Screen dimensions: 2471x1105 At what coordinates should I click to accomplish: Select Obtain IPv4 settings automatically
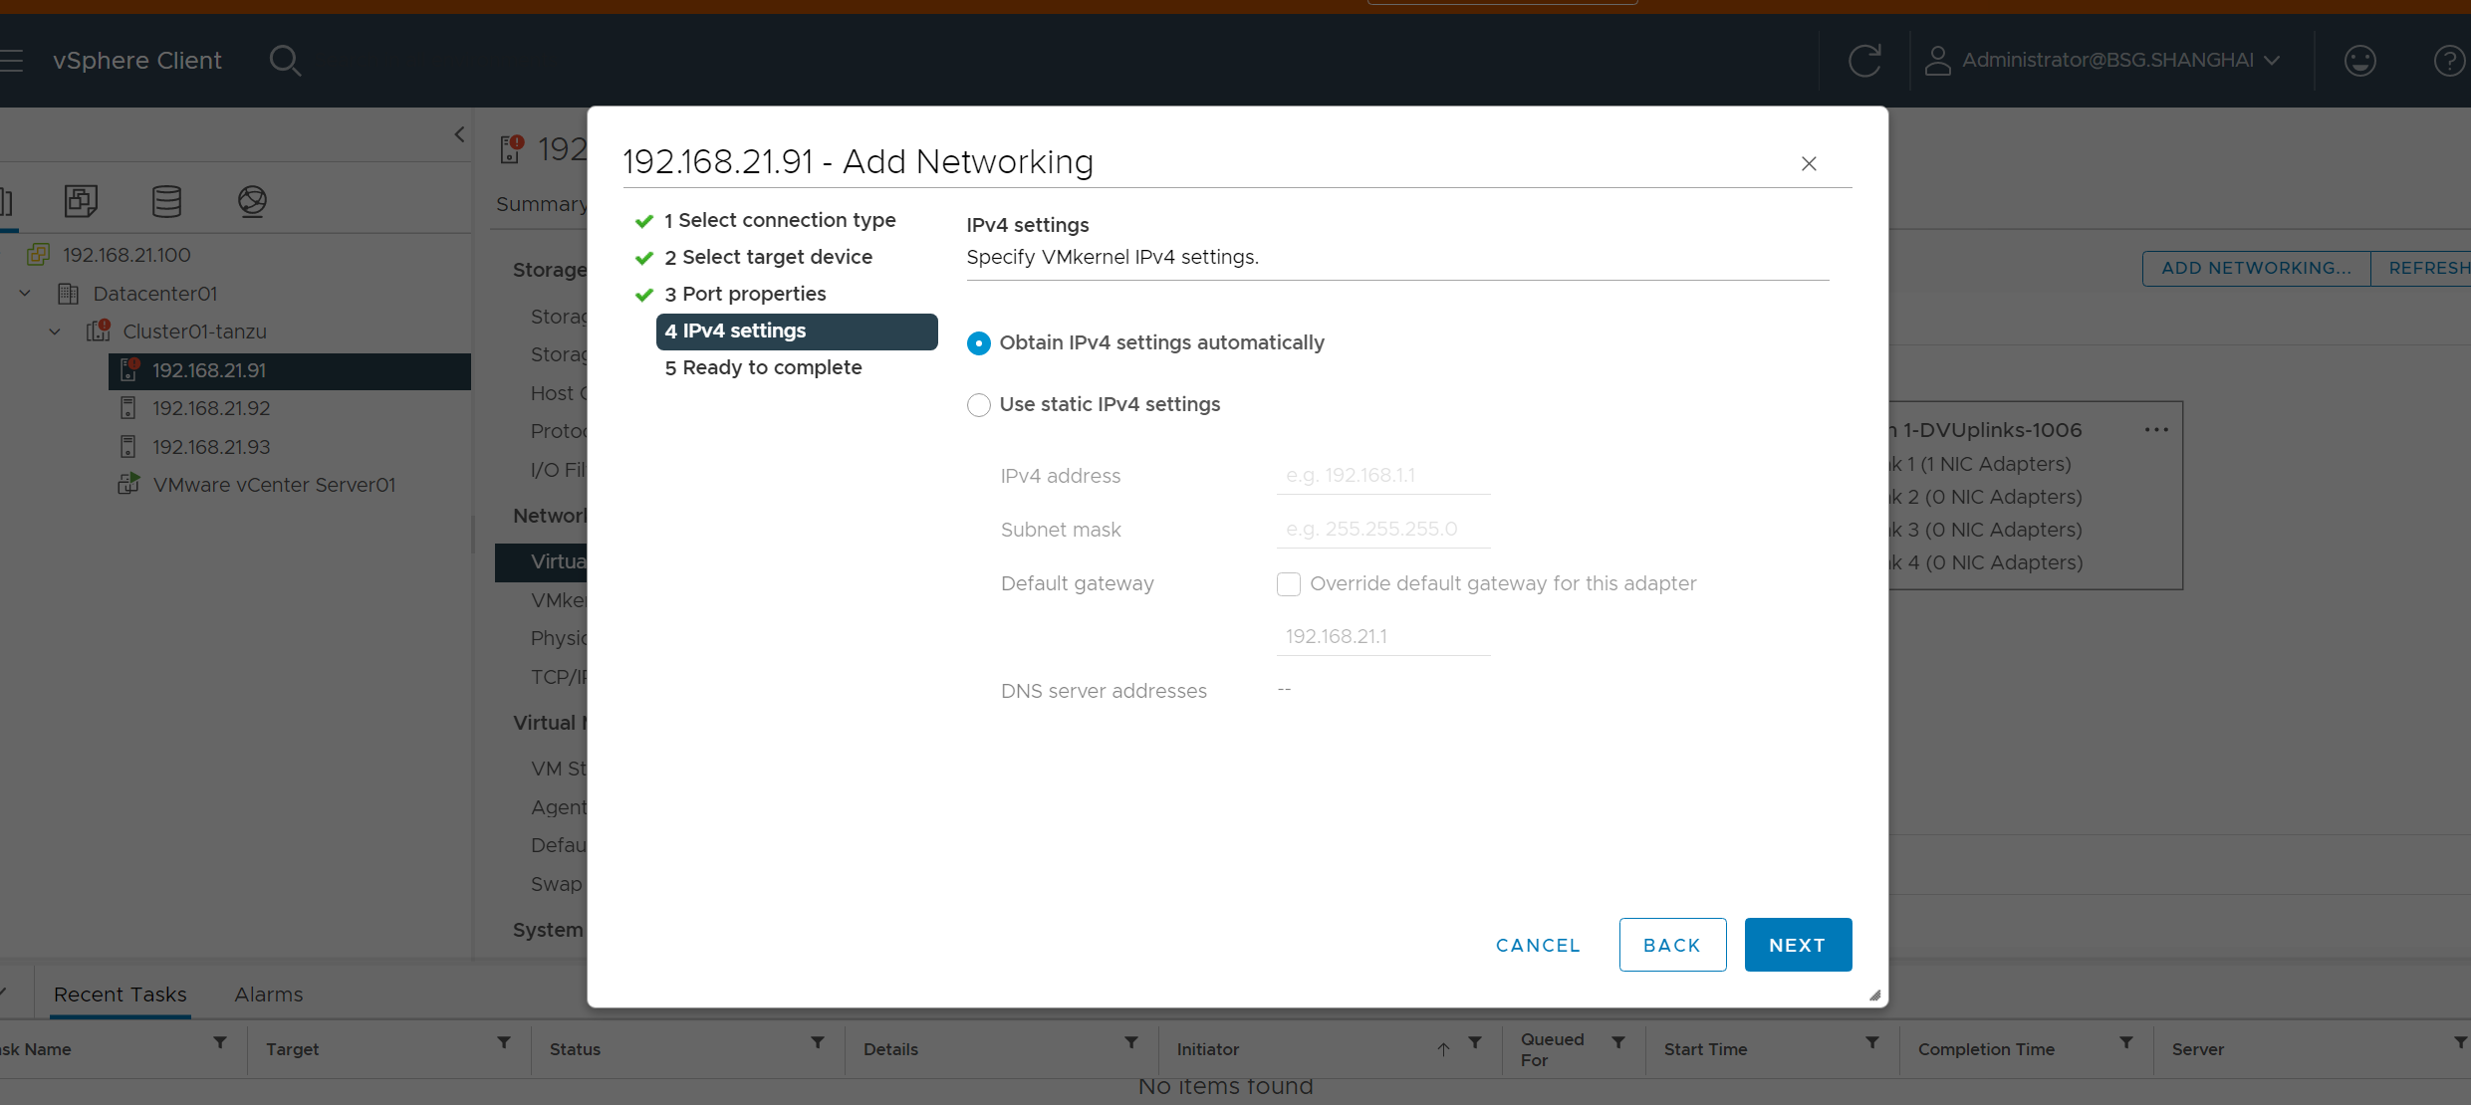[979, 343]
